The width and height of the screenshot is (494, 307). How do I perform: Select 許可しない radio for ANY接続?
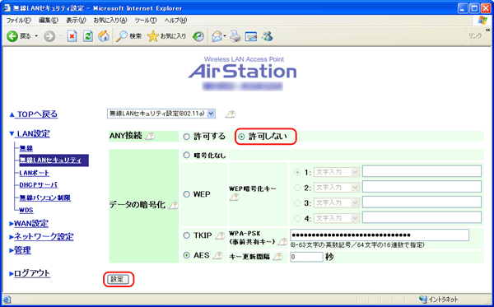tap(241, 137)
